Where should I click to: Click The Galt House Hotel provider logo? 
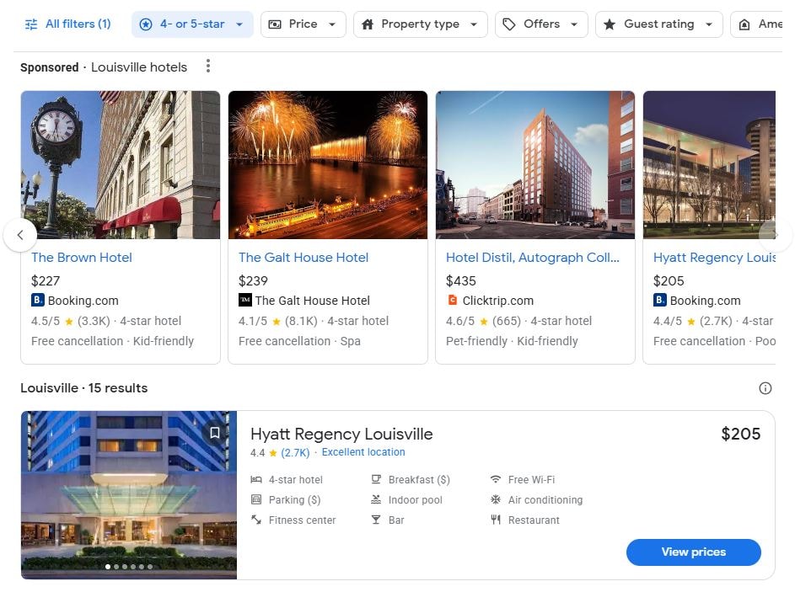click(244, 300)
